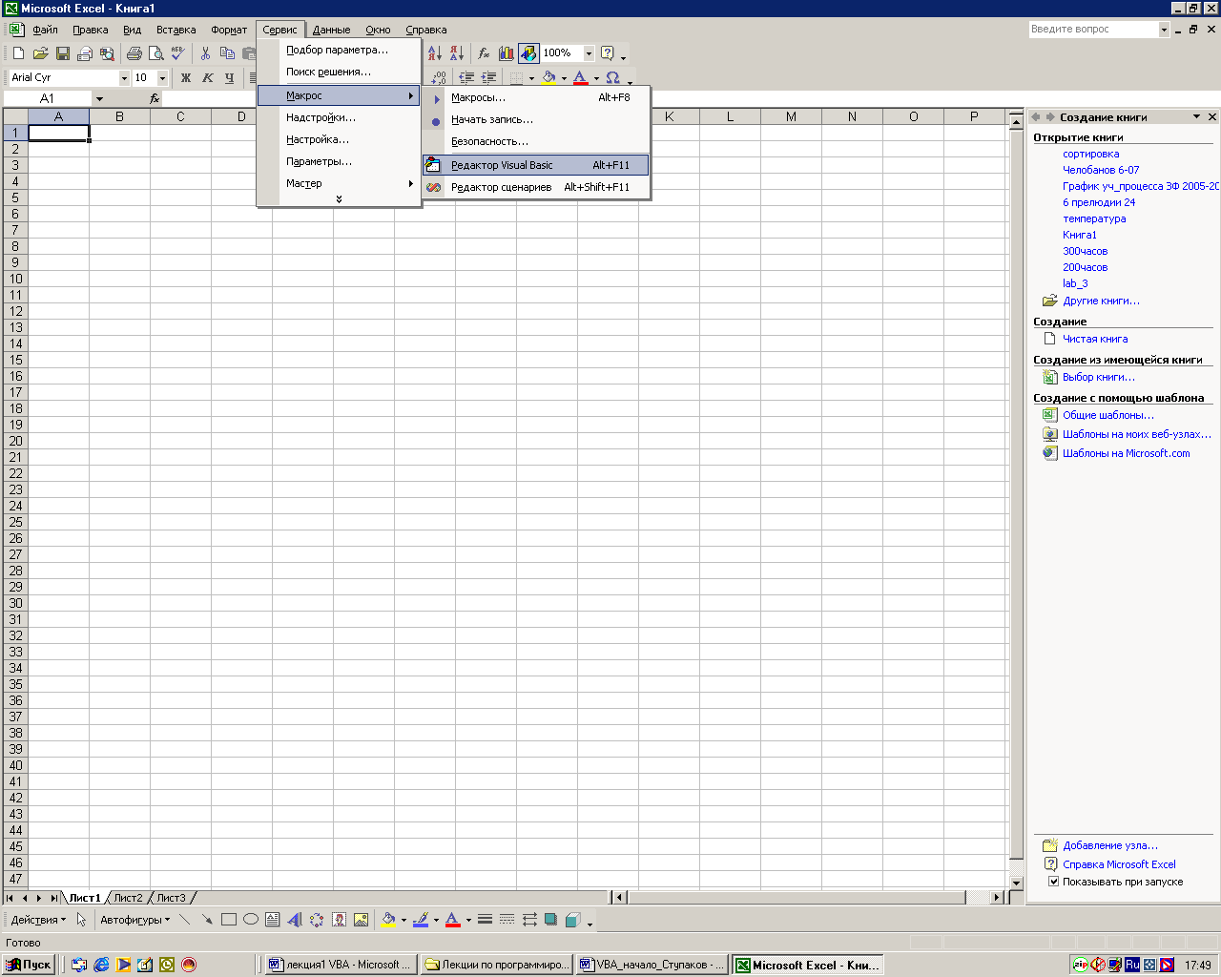
Task: Choose 'Надстройки...' in Сервис menu
Action: pyautogui.click(x=339, y=117)
